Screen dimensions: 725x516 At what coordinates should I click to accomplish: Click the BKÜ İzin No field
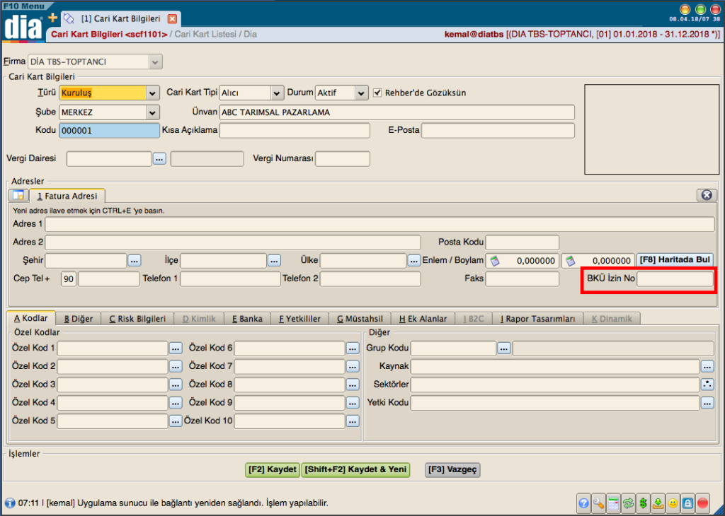point(675,278)
